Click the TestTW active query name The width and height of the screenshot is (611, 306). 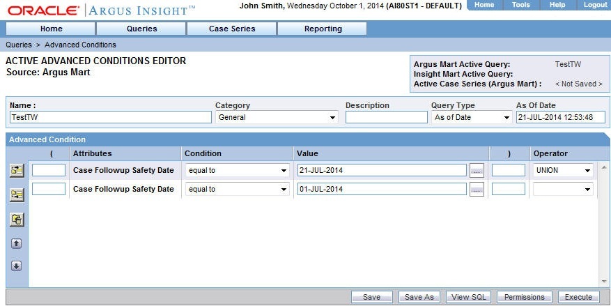568,64
